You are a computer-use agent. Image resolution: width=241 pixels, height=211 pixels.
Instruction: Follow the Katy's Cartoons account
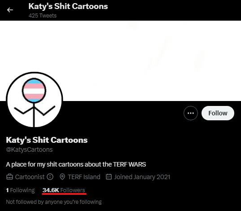(x=218, y=113)
